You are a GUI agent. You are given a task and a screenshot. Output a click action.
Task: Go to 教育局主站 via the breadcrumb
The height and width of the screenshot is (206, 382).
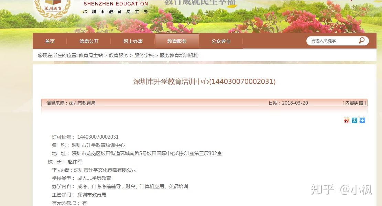(91, 55)
